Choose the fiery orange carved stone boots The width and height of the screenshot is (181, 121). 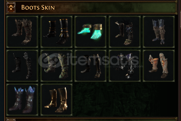pyautogui.click(x=159, y=66)
